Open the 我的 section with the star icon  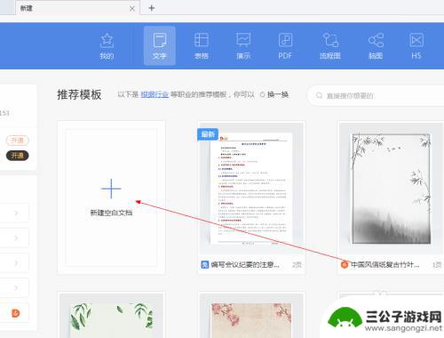point(107,45)
